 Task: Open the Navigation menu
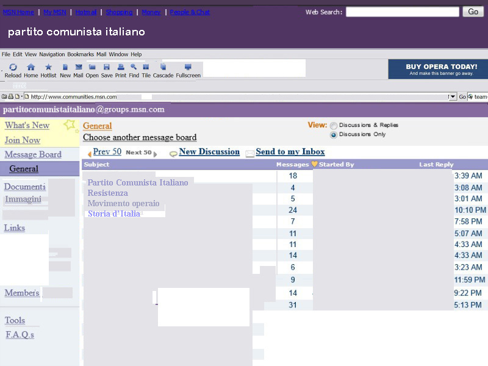click(x=52, y=54)
